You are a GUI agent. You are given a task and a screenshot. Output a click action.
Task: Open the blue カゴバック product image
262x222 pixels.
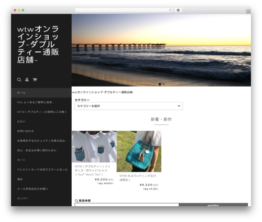pos(139,151)
